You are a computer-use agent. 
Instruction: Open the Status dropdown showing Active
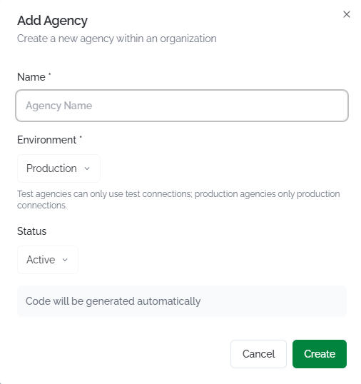click(48, 260)
